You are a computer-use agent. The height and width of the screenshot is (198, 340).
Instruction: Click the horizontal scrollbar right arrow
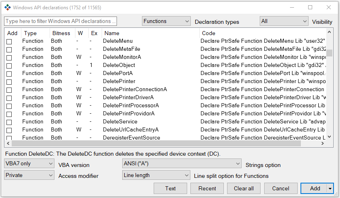322,143
